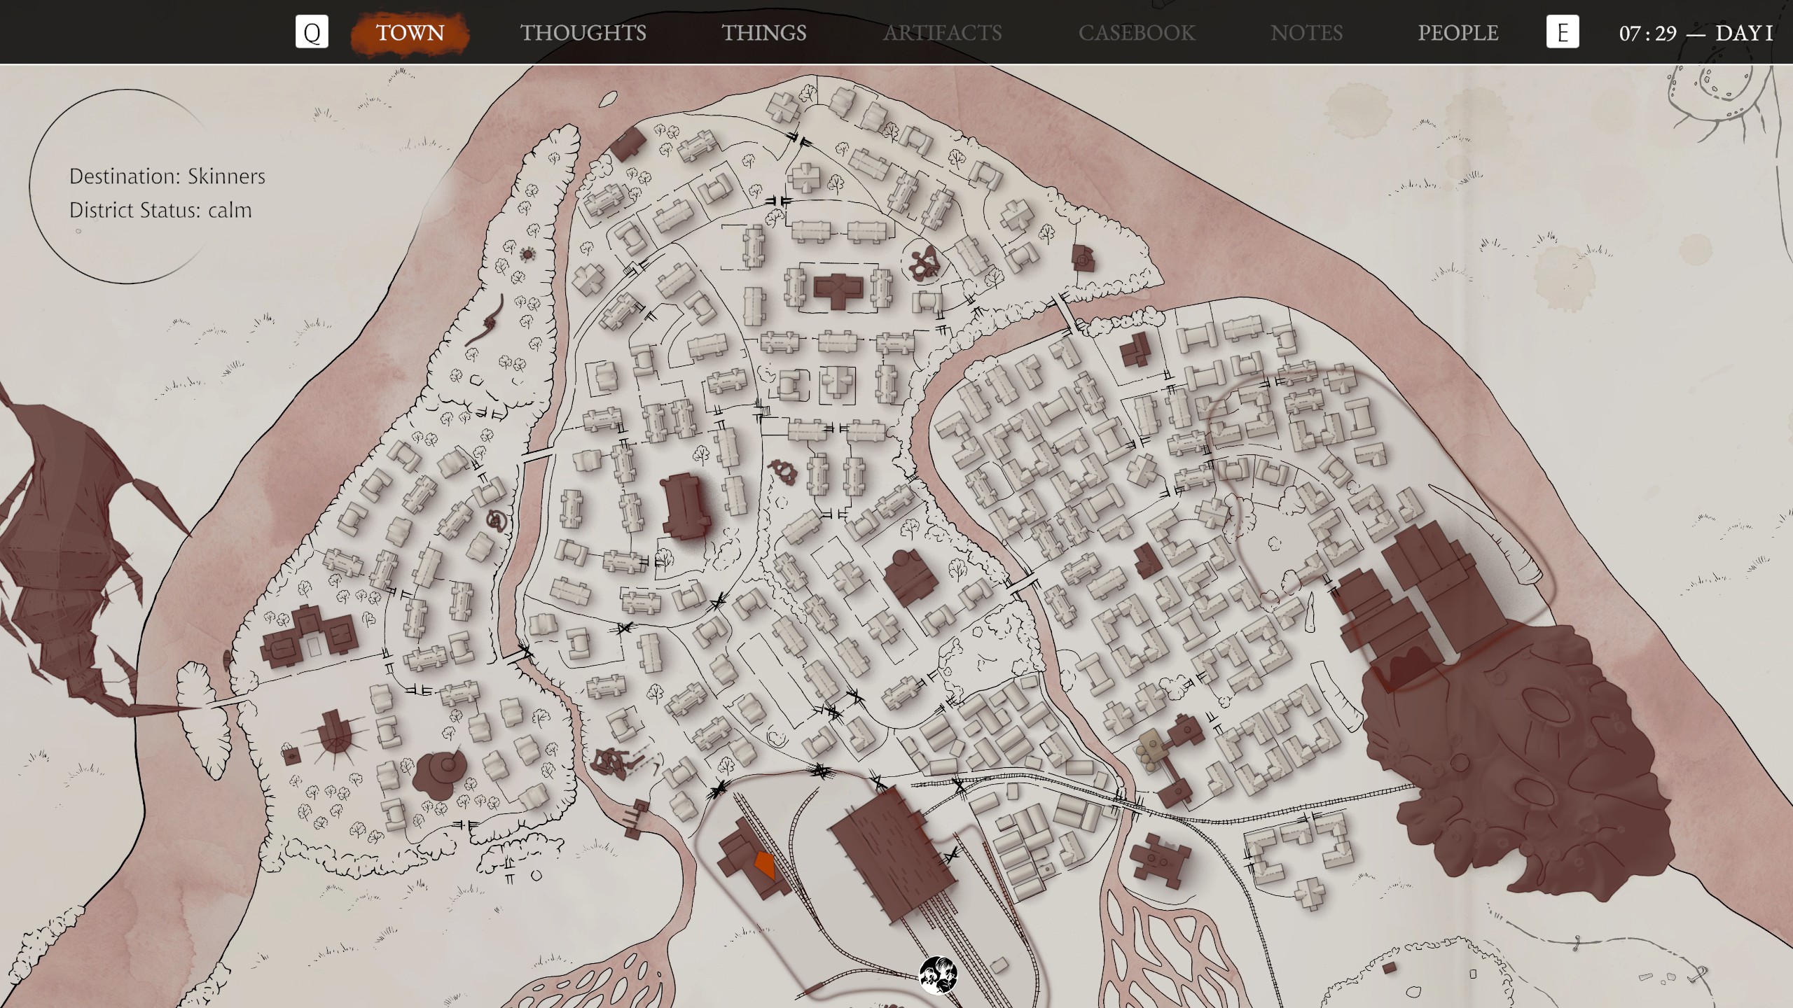Open the greyed-out Artifacts tab
The width and height of the screenshot is (1793, 1008).
(942, 33)
